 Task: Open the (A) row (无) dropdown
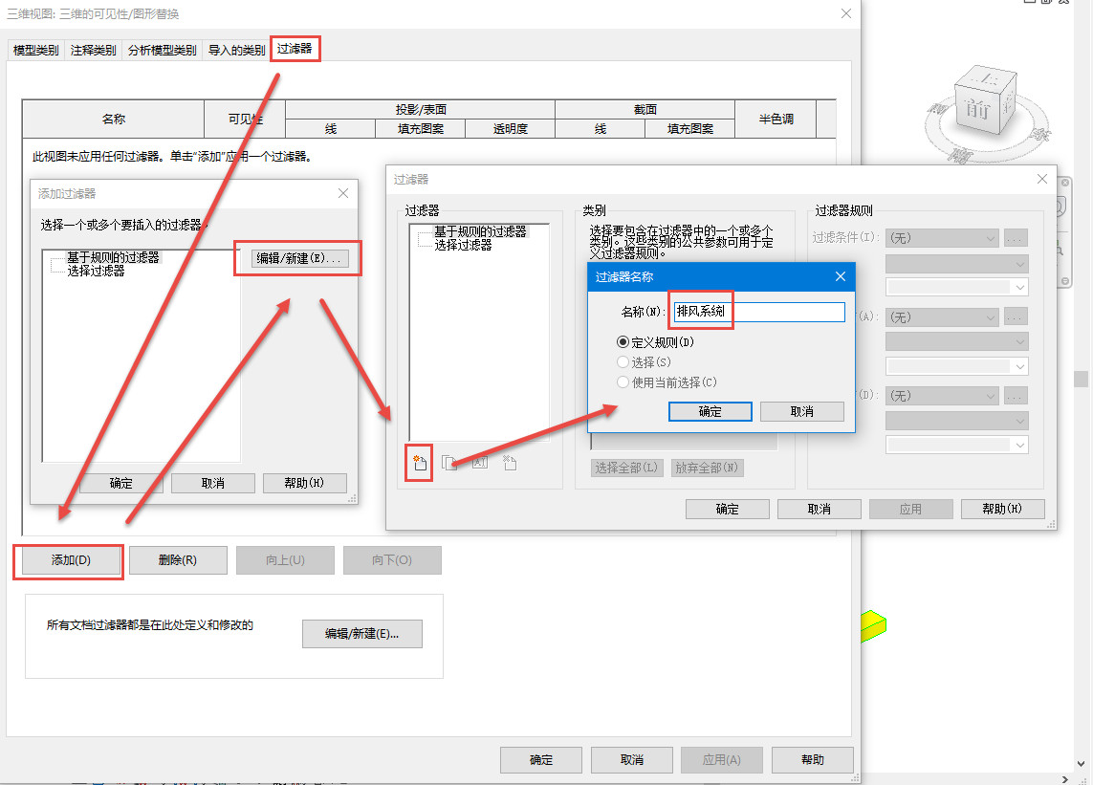pyautogui.click(x=942, y=317)
